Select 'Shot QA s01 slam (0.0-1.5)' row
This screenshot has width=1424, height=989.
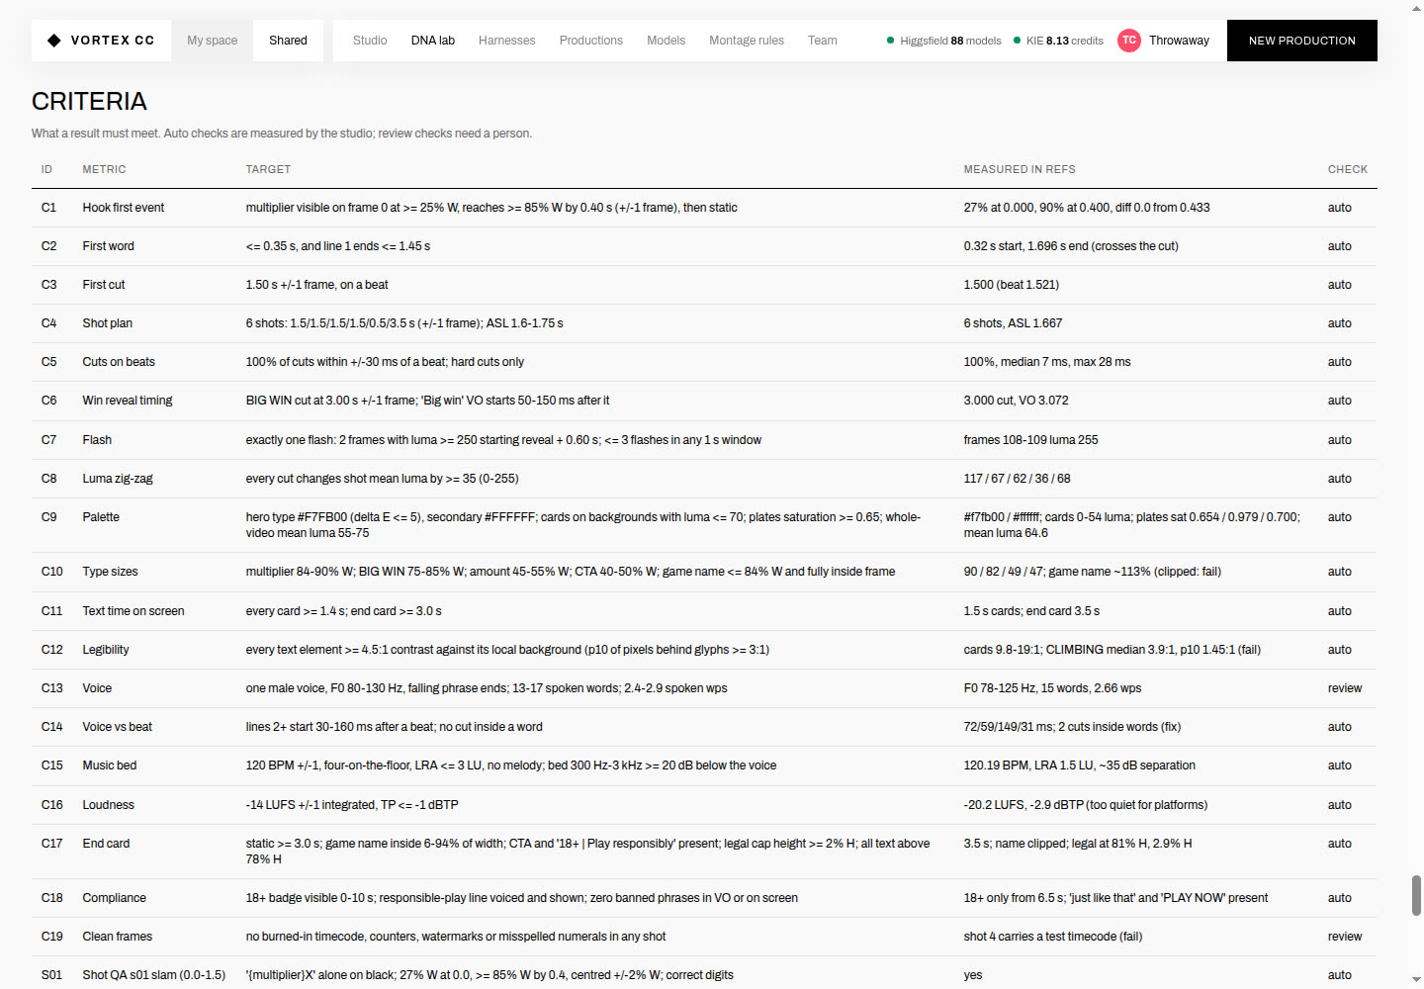(x=704, y=975)
